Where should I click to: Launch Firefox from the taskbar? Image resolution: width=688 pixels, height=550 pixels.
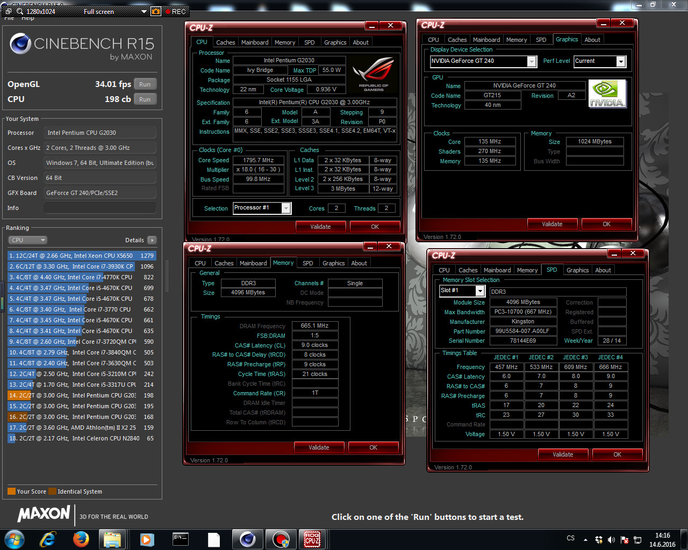[81, 539]
